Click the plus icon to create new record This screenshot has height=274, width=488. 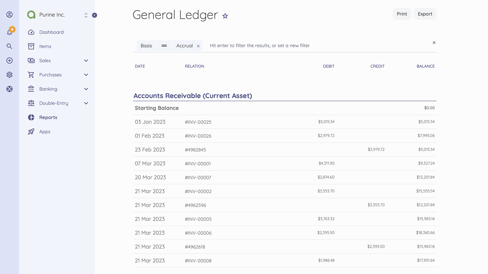(9, 60)
